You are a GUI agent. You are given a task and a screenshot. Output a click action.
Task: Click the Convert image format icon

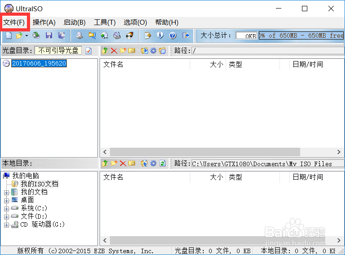pyautogui.click(x=92, y=35)
